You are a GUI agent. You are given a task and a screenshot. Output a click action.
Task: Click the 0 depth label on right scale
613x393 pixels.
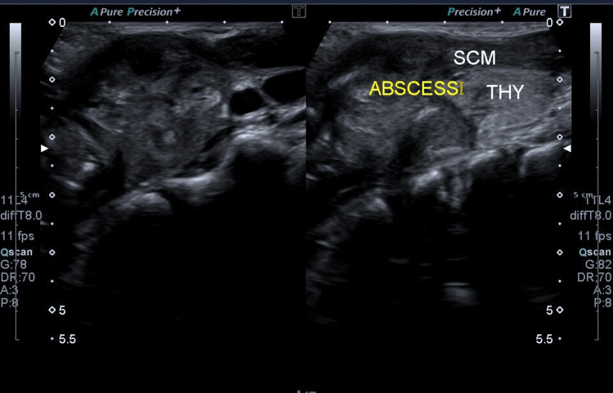[549, 23]
